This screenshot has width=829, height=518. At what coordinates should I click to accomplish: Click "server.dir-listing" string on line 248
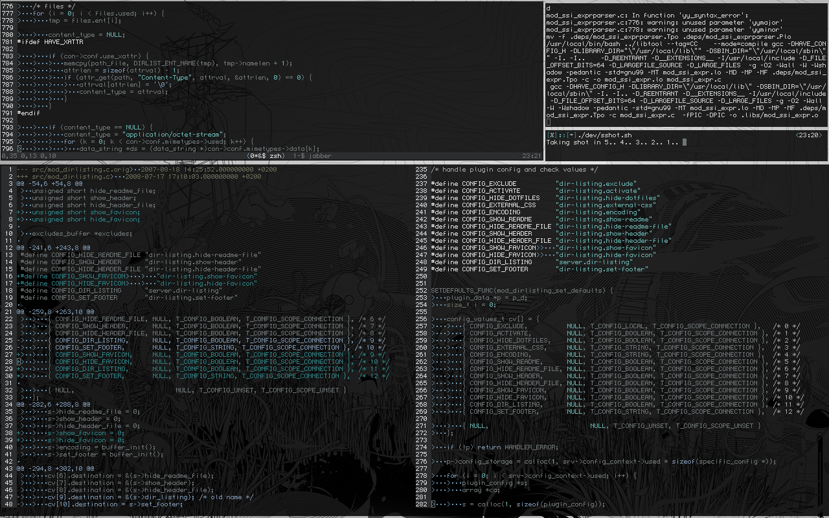click(595, 262)
